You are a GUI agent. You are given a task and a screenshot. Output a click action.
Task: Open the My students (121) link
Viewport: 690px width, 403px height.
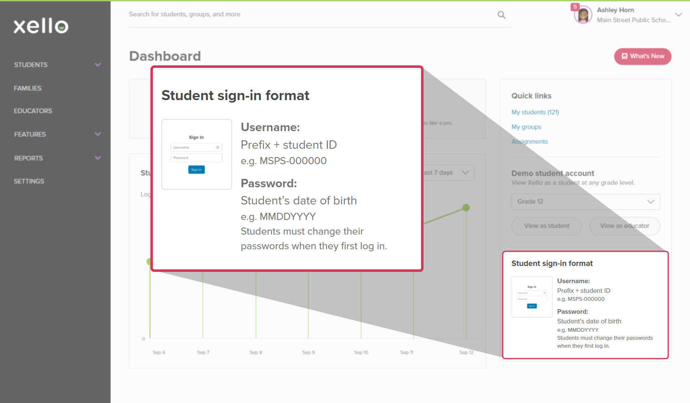[535, 112]
